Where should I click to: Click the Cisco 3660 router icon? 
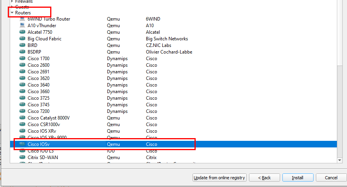[x=22, y=92]
